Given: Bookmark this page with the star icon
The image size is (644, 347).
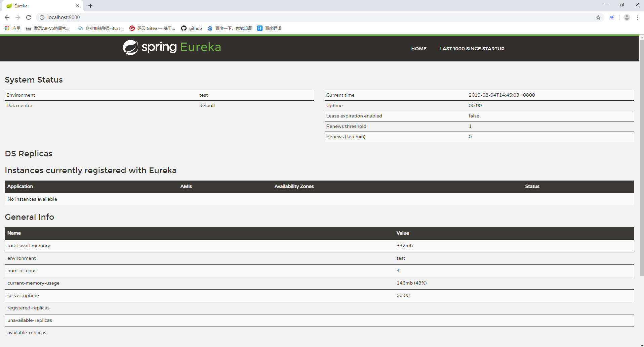Looking at the screenshot, I should pyautogui.click(x=598, y=17).
